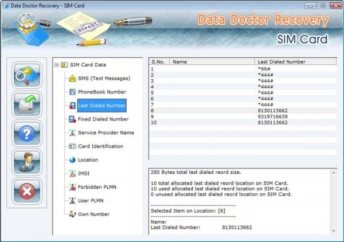Click the Card Identification card icon
This screenshot has height=242, width=344.
tap(72, 146)
